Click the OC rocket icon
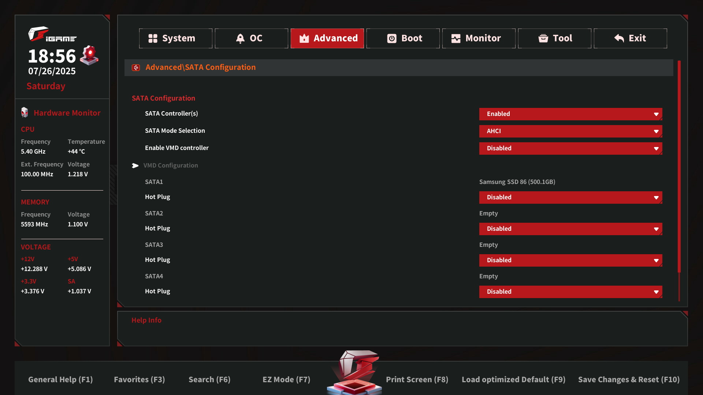The image size is (703, 395). tap(240, 38)
